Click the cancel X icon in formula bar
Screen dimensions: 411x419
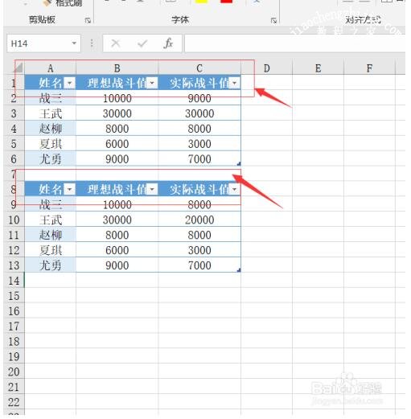pos(116,43)
